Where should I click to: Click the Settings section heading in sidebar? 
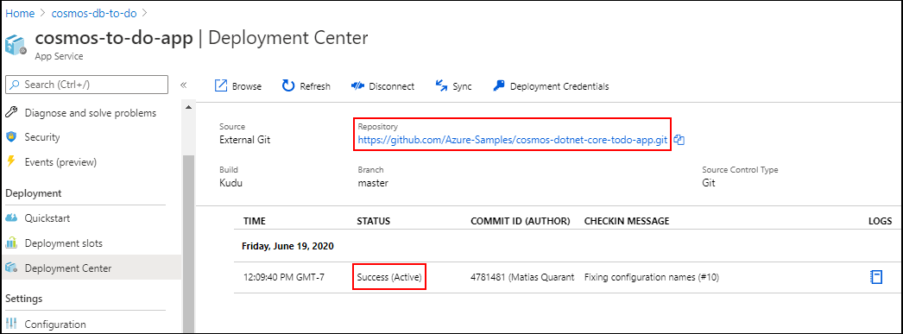(x=24, y=299)
